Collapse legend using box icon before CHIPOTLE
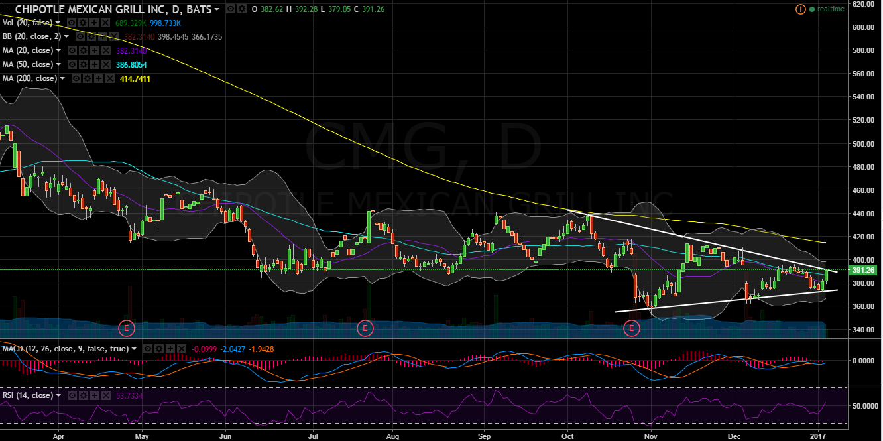The height and width of the screenshot is (441, 883). pyautogui.click(x=8, y=9)
